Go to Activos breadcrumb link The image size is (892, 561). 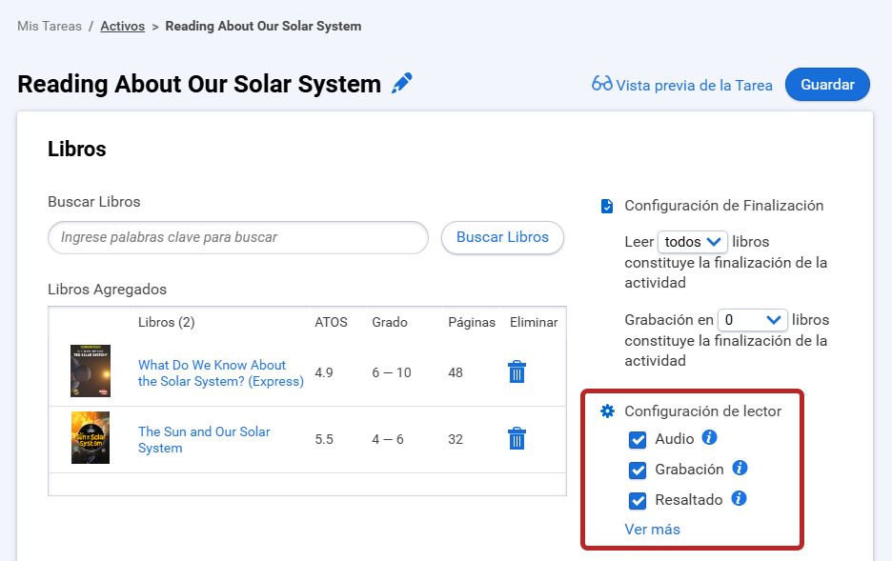[122, 26]
